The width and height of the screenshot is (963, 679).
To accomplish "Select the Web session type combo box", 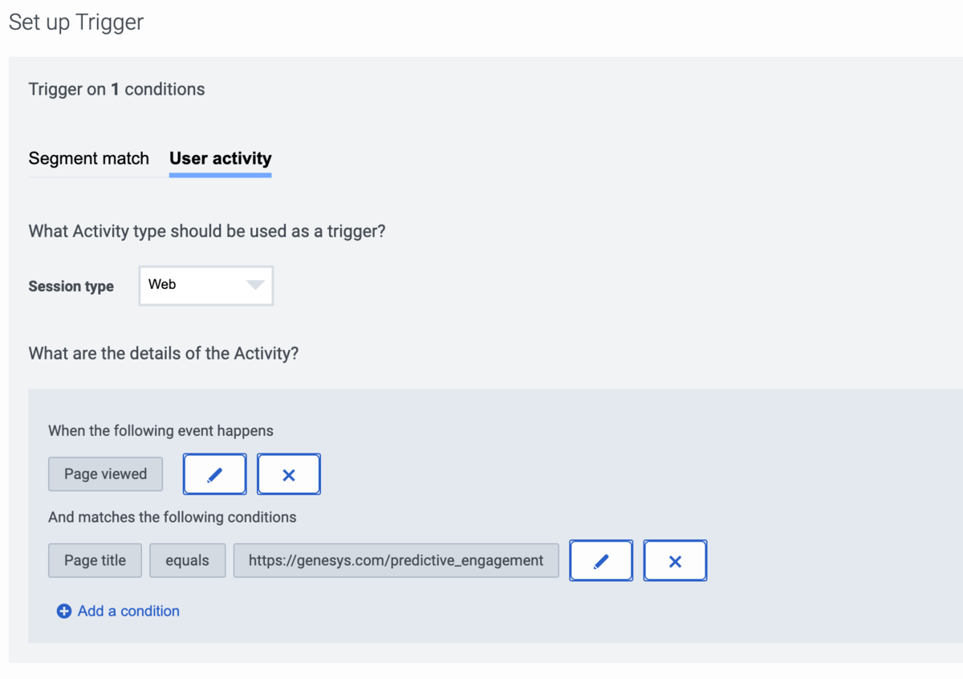I will click(206, 286).
